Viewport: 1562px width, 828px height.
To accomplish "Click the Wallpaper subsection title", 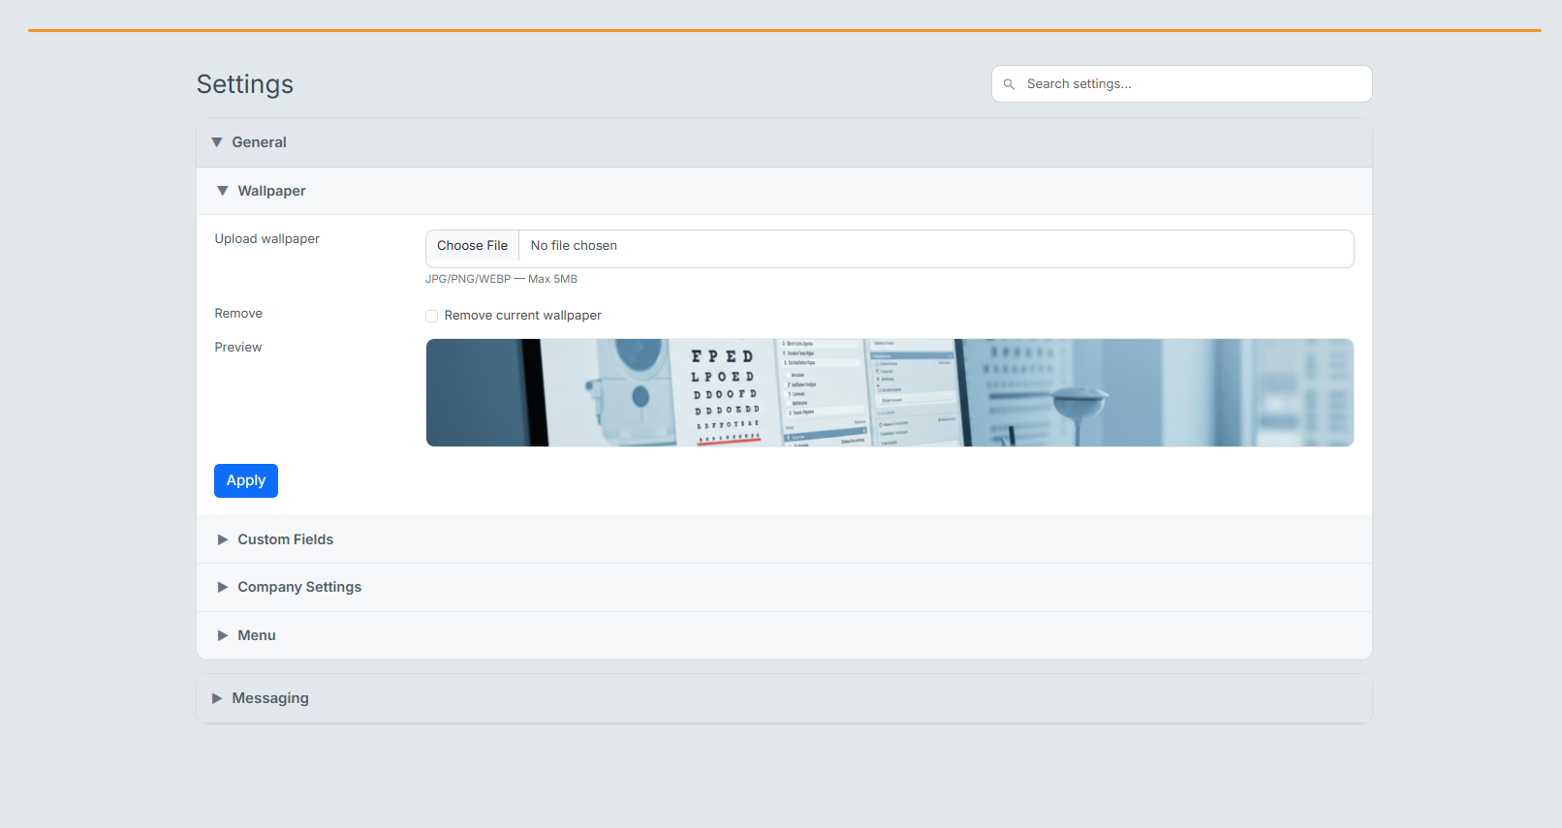I will tap(271, 191).
